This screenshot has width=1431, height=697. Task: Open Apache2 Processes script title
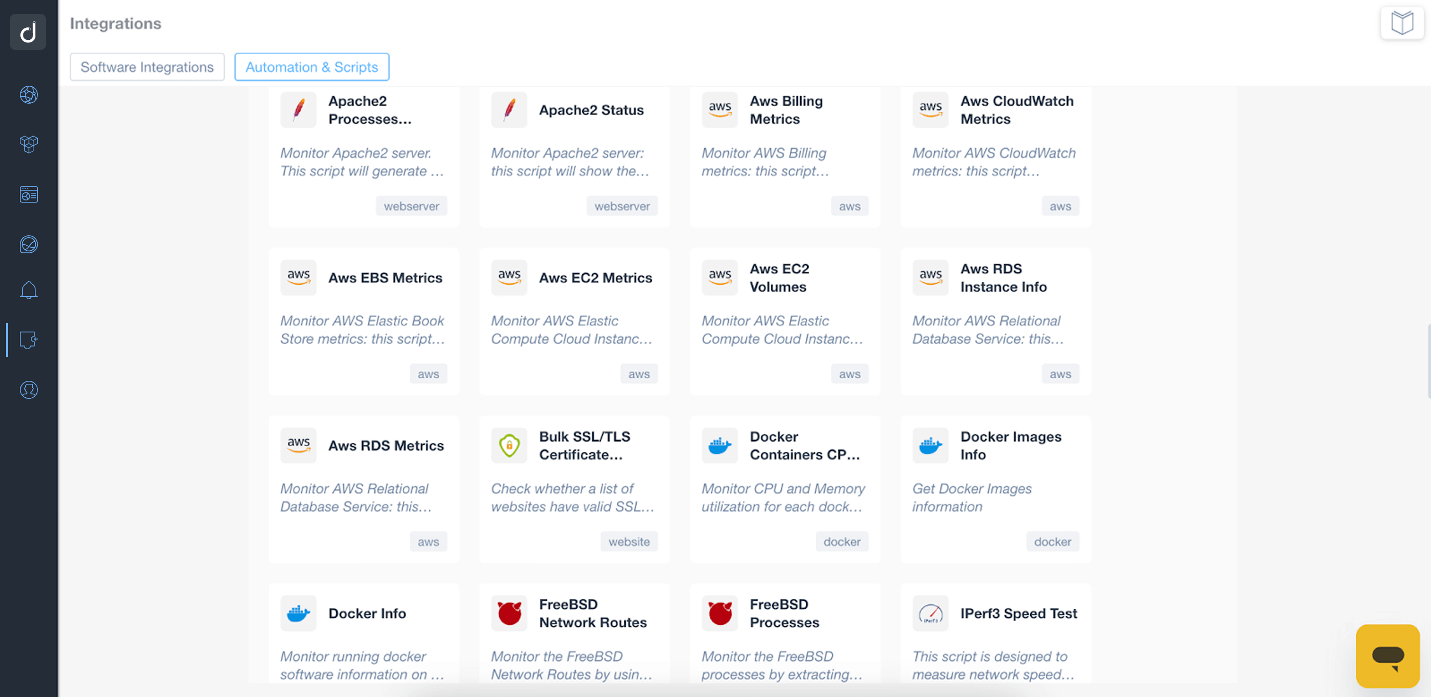[370, 110]
